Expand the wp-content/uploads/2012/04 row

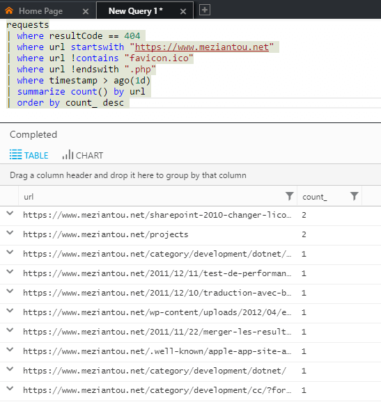click(10, 311)
